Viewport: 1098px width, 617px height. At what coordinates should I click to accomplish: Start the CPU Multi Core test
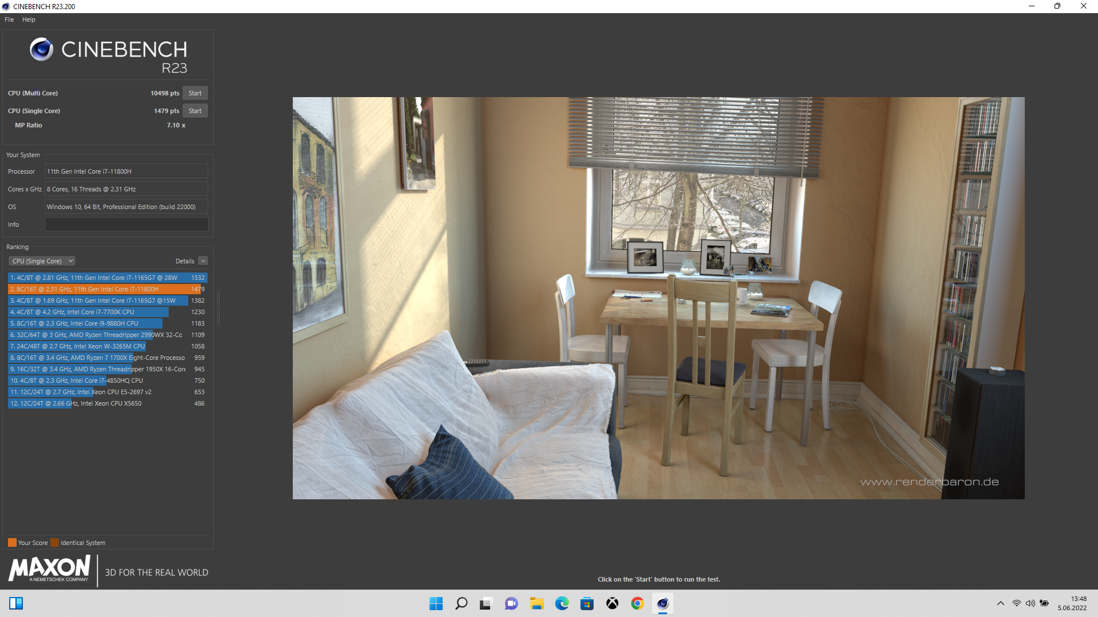point(195,93)
